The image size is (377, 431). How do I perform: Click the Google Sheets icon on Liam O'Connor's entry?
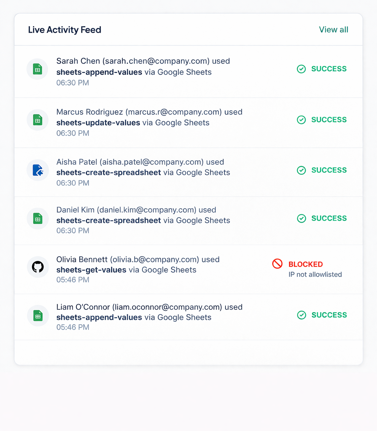coord(38,316)
